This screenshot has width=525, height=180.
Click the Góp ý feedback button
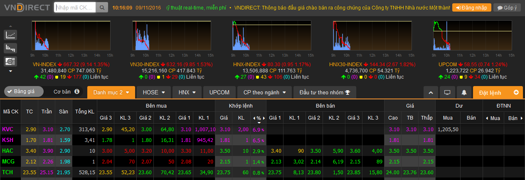(507, 7)
